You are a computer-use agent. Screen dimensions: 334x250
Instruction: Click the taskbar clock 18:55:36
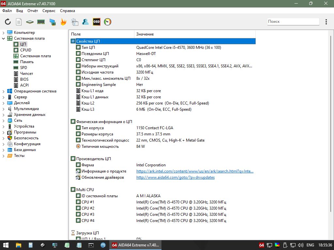pyautogui.click(x=325, y=245)
